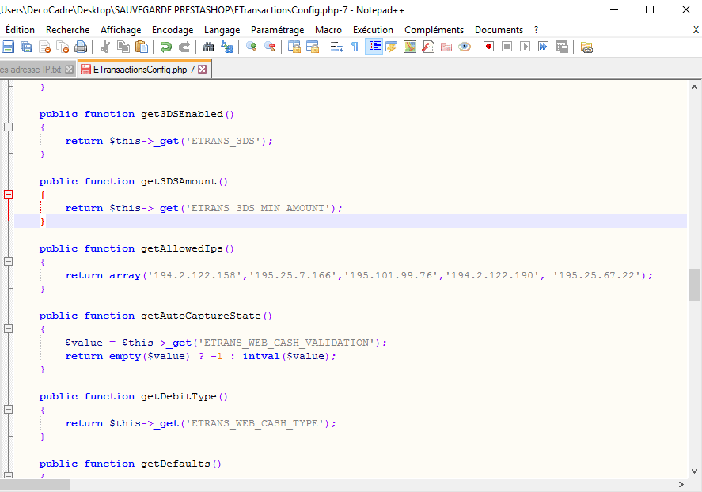702x492 pixels.
Task: Toggle show all characters pilcrow icon
Action: point(355,47)
